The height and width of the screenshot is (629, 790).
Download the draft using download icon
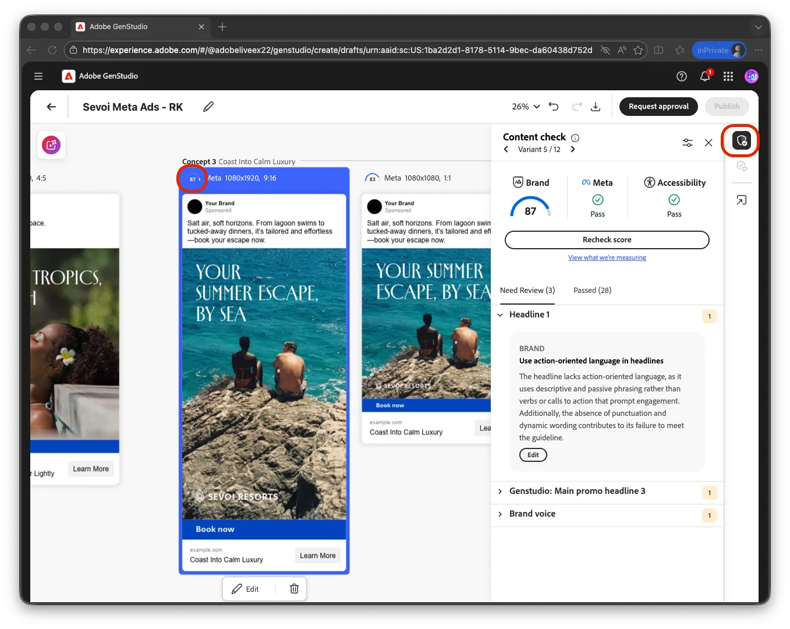coord(595,107)
